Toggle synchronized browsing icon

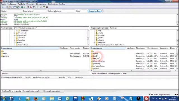44,7
